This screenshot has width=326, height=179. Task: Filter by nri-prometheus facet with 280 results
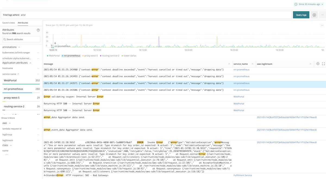pos(21,90)
